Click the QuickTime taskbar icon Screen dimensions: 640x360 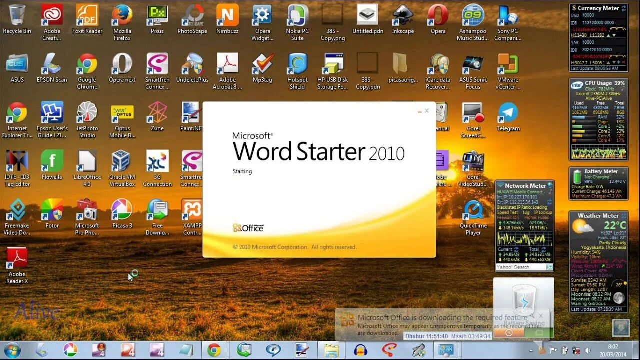pos(273,350)
